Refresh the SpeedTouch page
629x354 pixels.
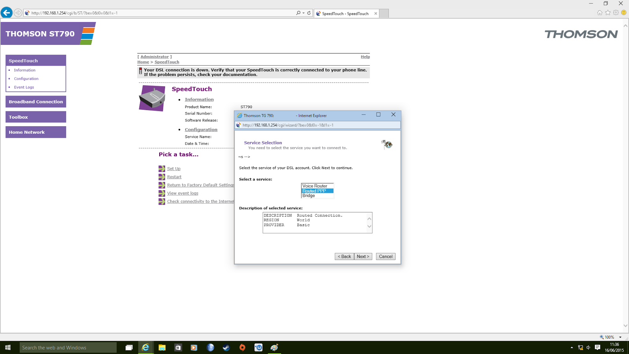click(x=309, y=13)
